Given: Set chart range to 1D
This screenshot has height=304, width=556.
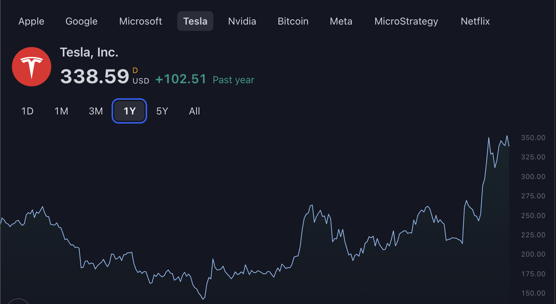Looking at the screenshot, I should click(27, 111).
